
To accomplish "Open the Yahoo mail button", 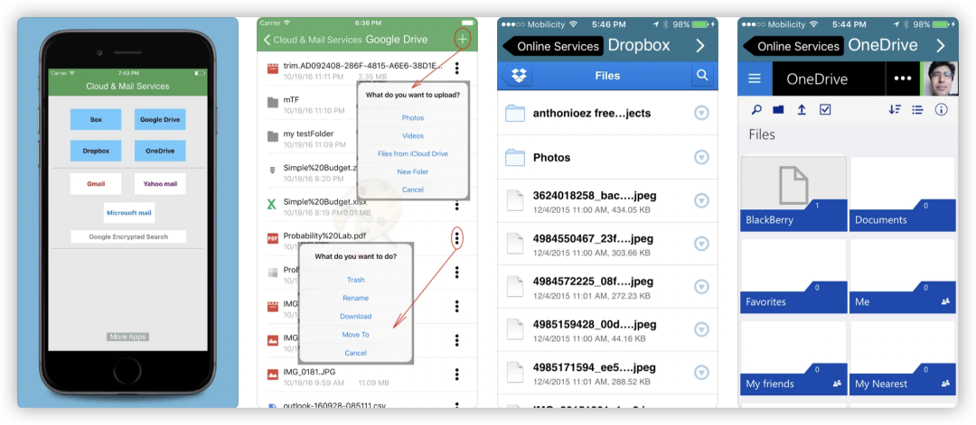I will pyautogui.click(x=160, y=184).
